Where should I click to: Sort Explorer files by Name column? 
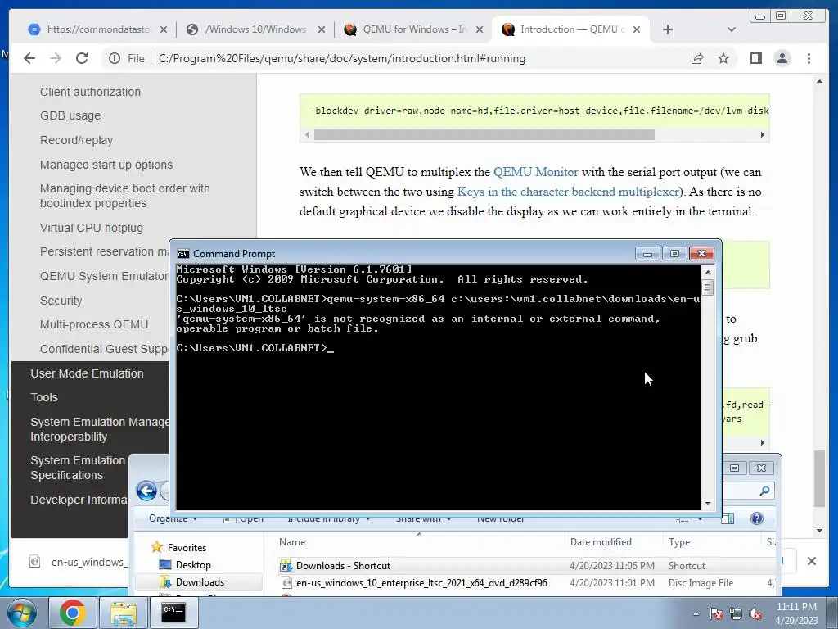[292, 542]
